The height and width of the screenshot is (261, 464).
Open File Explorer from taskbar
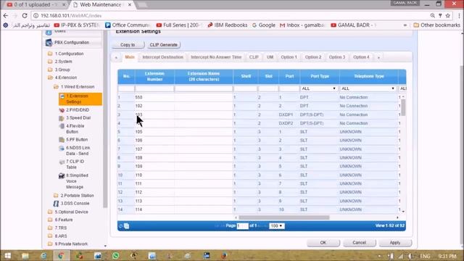click(25, 255)
